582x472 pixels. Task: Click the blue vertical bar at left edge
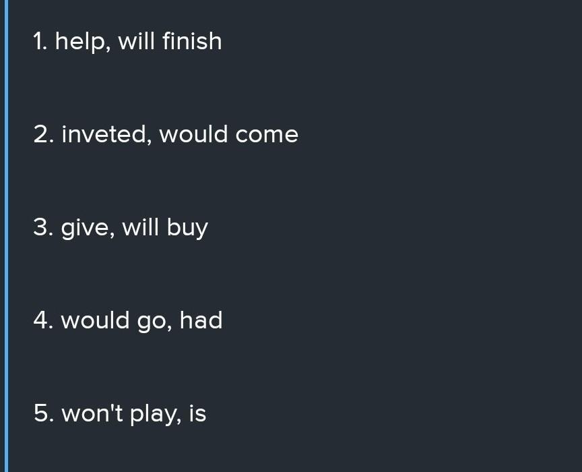click(6, 236)
